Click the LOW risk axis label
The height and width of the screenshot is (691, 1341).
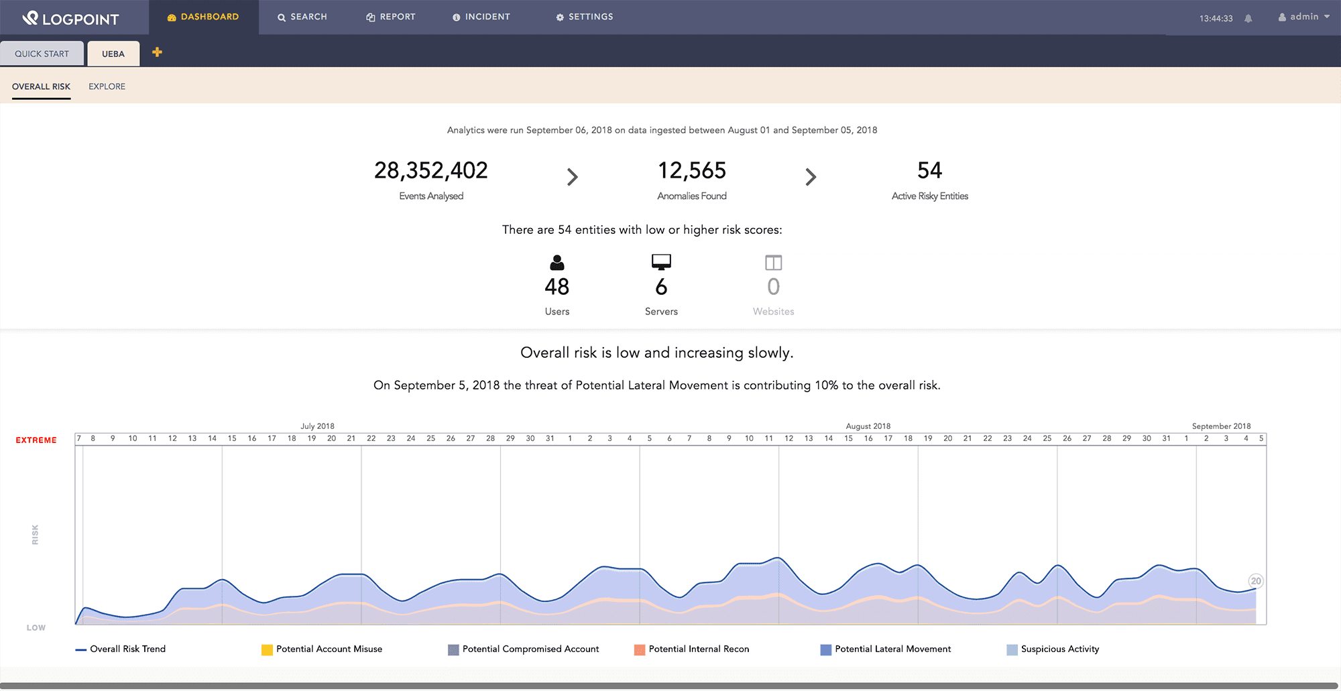[x=36, y=628]
